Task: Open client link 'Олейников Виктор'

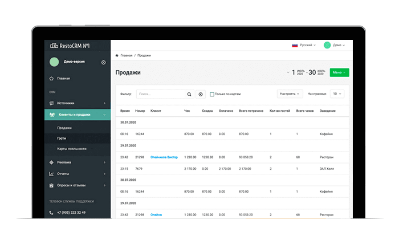Action: click(164, 157)
